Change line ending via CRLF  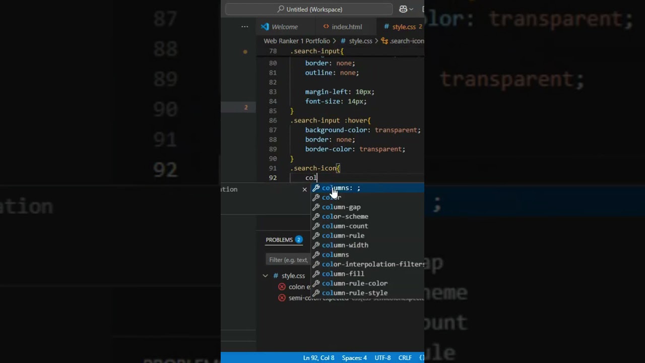[405, 358]
